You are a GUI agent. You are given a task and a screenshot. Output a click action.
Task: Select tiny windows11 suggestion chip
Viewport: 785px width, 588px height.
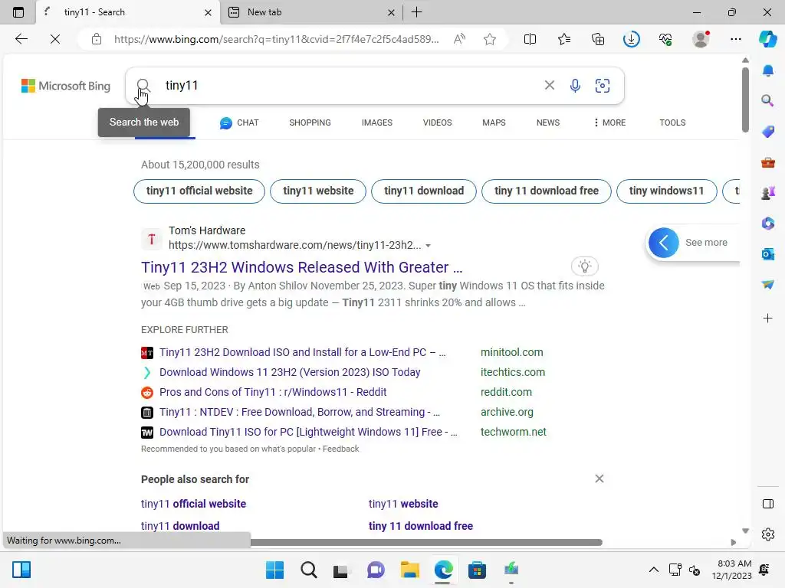click(666, 191)
